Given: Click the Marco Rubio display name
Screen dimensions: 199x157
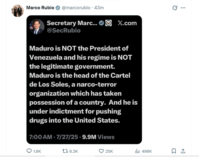Looking at the screenshot, I should (40, 8).
